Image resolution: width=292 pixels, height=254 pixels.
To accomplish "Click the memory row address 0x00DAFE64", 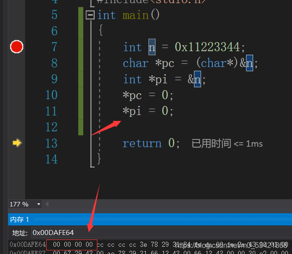I will [x=28, y=244].
